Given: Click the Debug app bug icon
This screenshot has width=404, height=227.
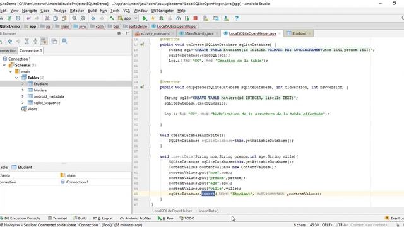Looking at the screenshot, I should click(162, 18).
